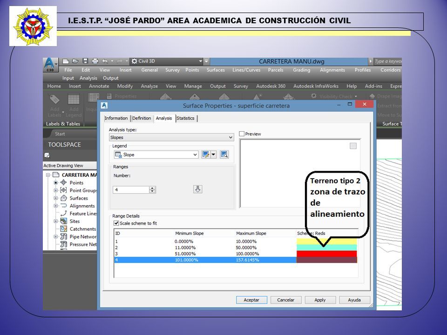Viewport: 447px width, 335px height.
Task: Click the Number of ranges spinner arrows
Action: coord(153,190)
